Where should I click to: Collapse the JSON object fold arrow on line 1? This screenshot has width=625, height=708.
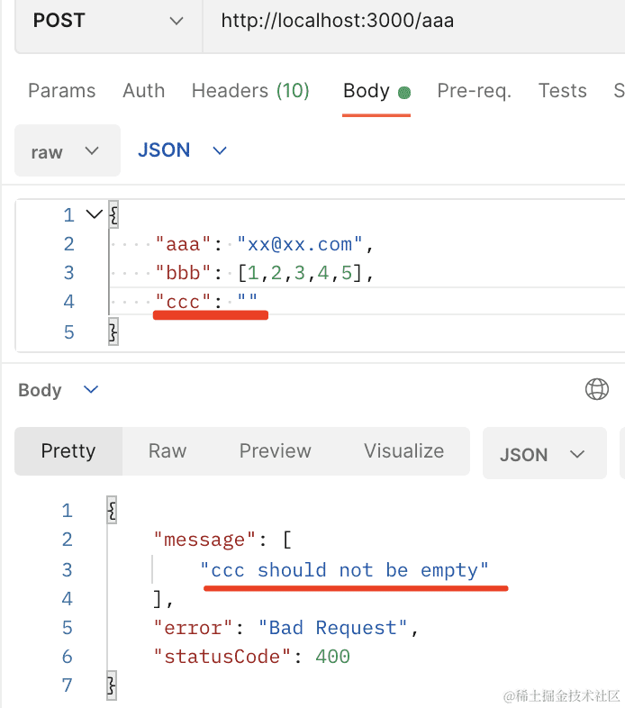(x=93, y=214)
